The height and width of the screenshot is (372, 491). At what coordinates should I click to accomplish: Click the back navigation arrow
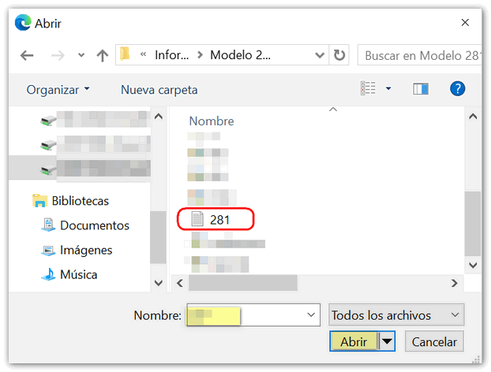27,56
